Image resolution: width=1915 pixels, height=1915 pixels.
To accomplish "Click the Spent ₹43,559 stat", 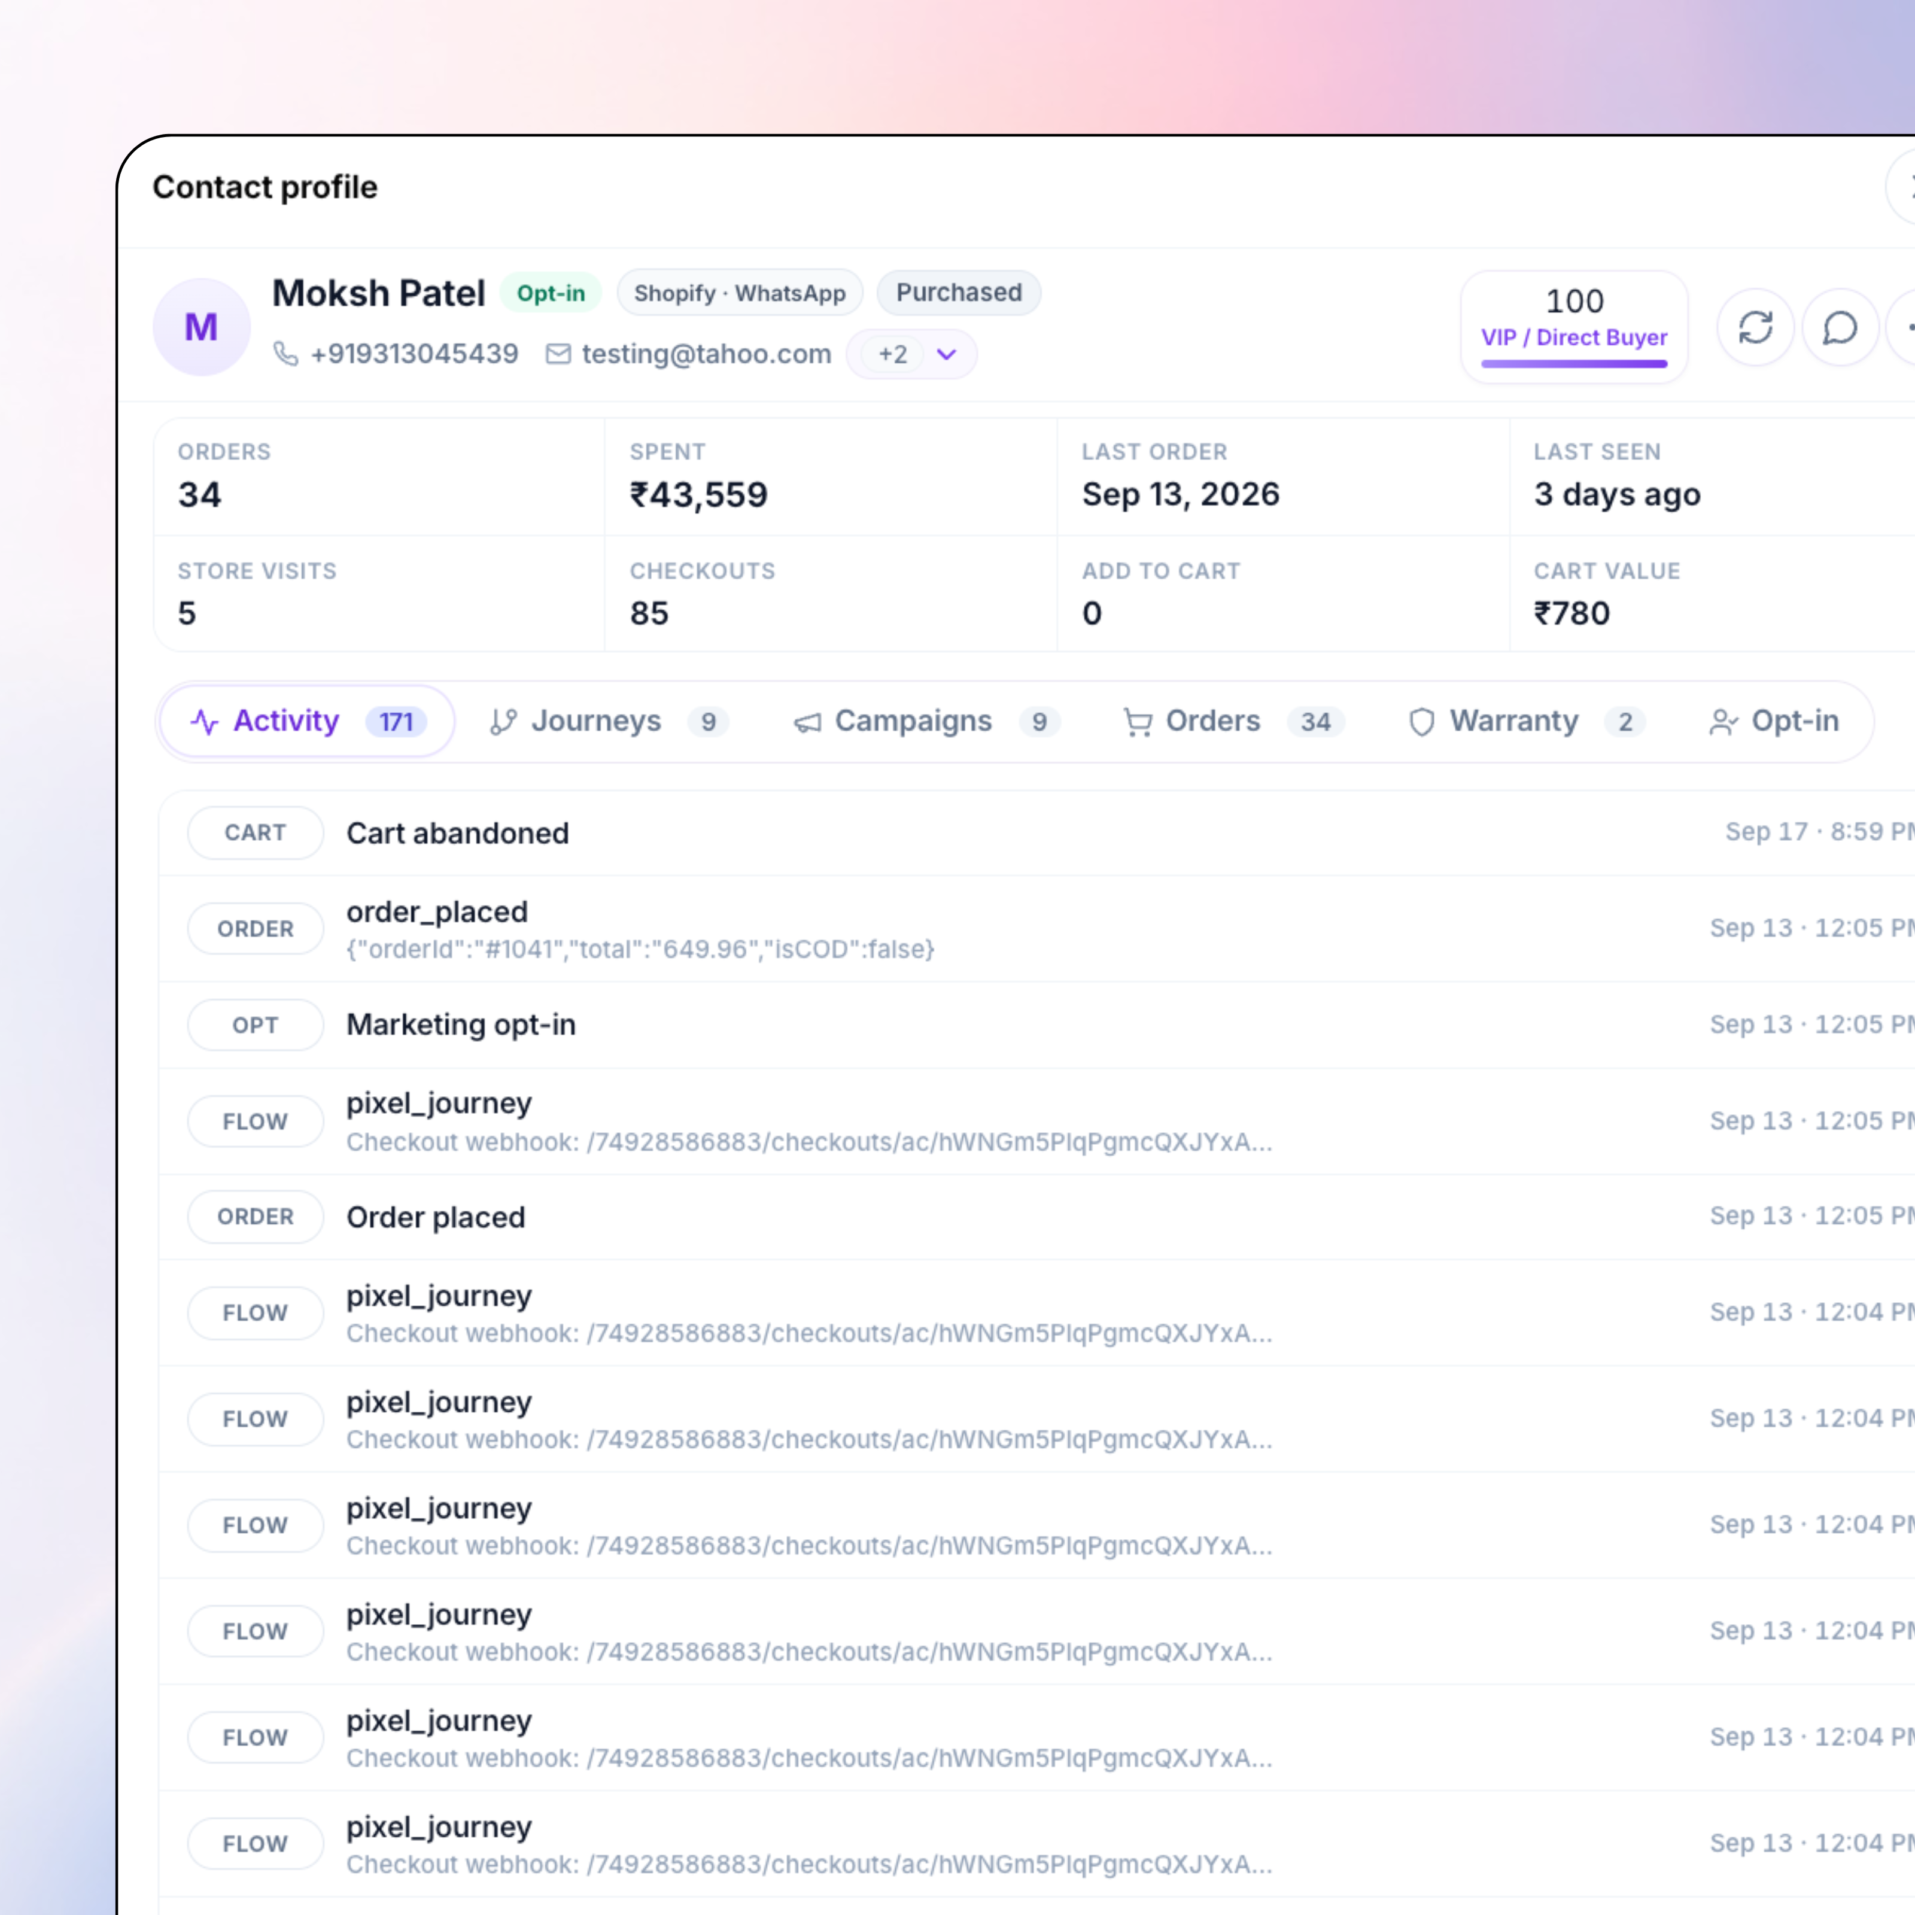I will pyautogui.click(x=831, y=477).
